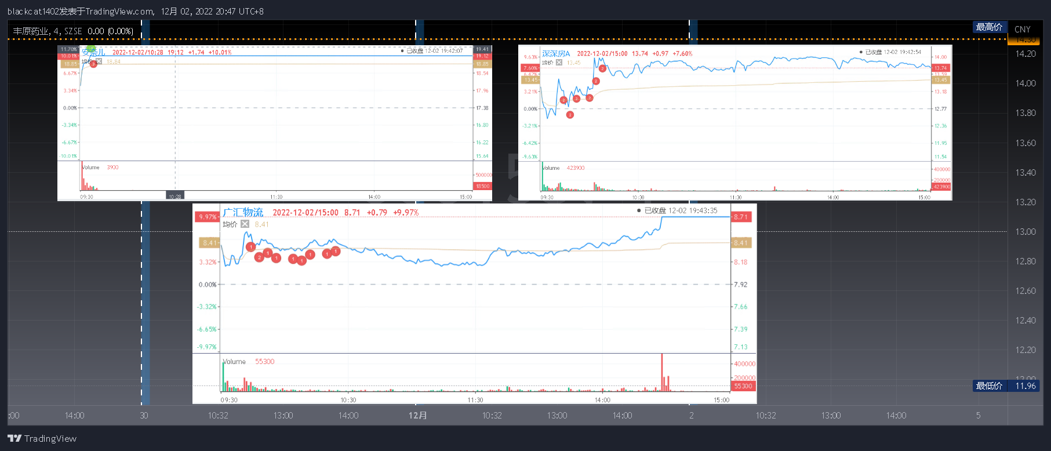Image resolution: width=1051 pixels, height=451 pixels.
Task: Click 14.20 on the main price axis
Action: point(1025,54)
